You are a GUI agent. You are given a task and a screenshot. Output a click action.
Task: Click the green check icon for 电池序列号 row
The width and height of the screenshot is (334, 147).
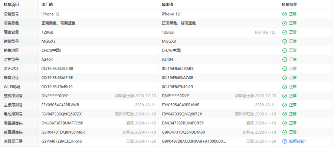tap(284, 114)
